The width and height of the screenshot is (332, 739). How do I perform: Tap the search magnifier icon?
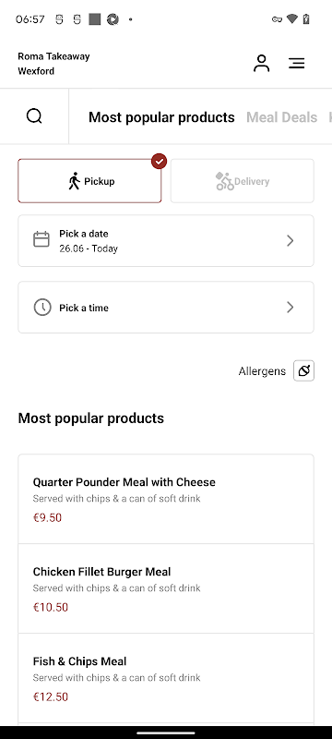point(34,116)
